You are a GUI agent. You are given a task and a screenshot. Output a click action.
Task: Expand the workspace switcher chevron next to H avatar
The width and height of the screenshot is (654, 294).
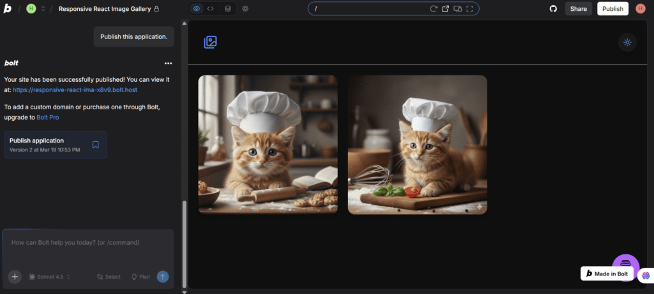(x=43, y=9)
